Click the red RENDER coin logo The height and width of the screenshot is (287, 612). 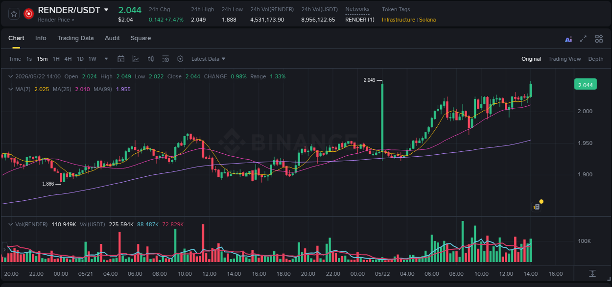(x=29, y=14)
